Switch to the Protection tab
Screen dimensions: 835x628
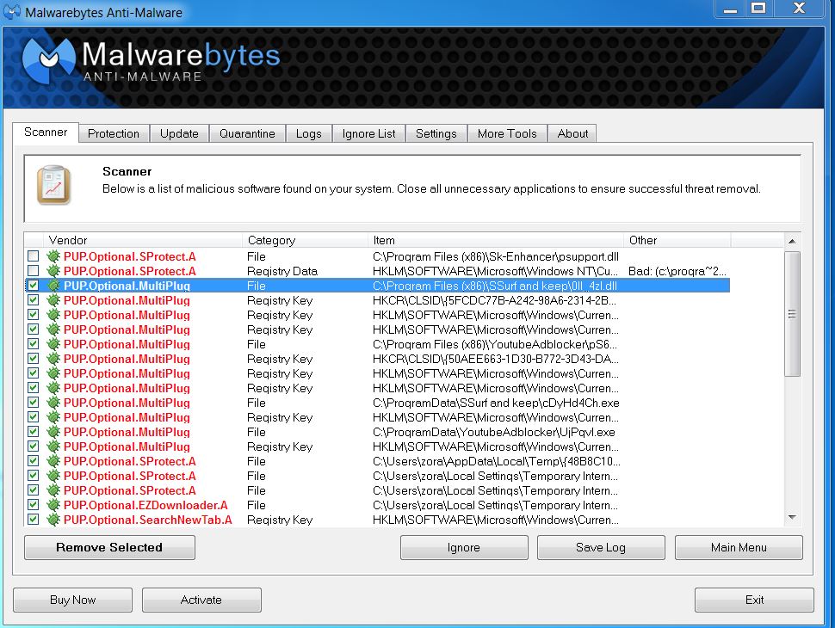114,133
